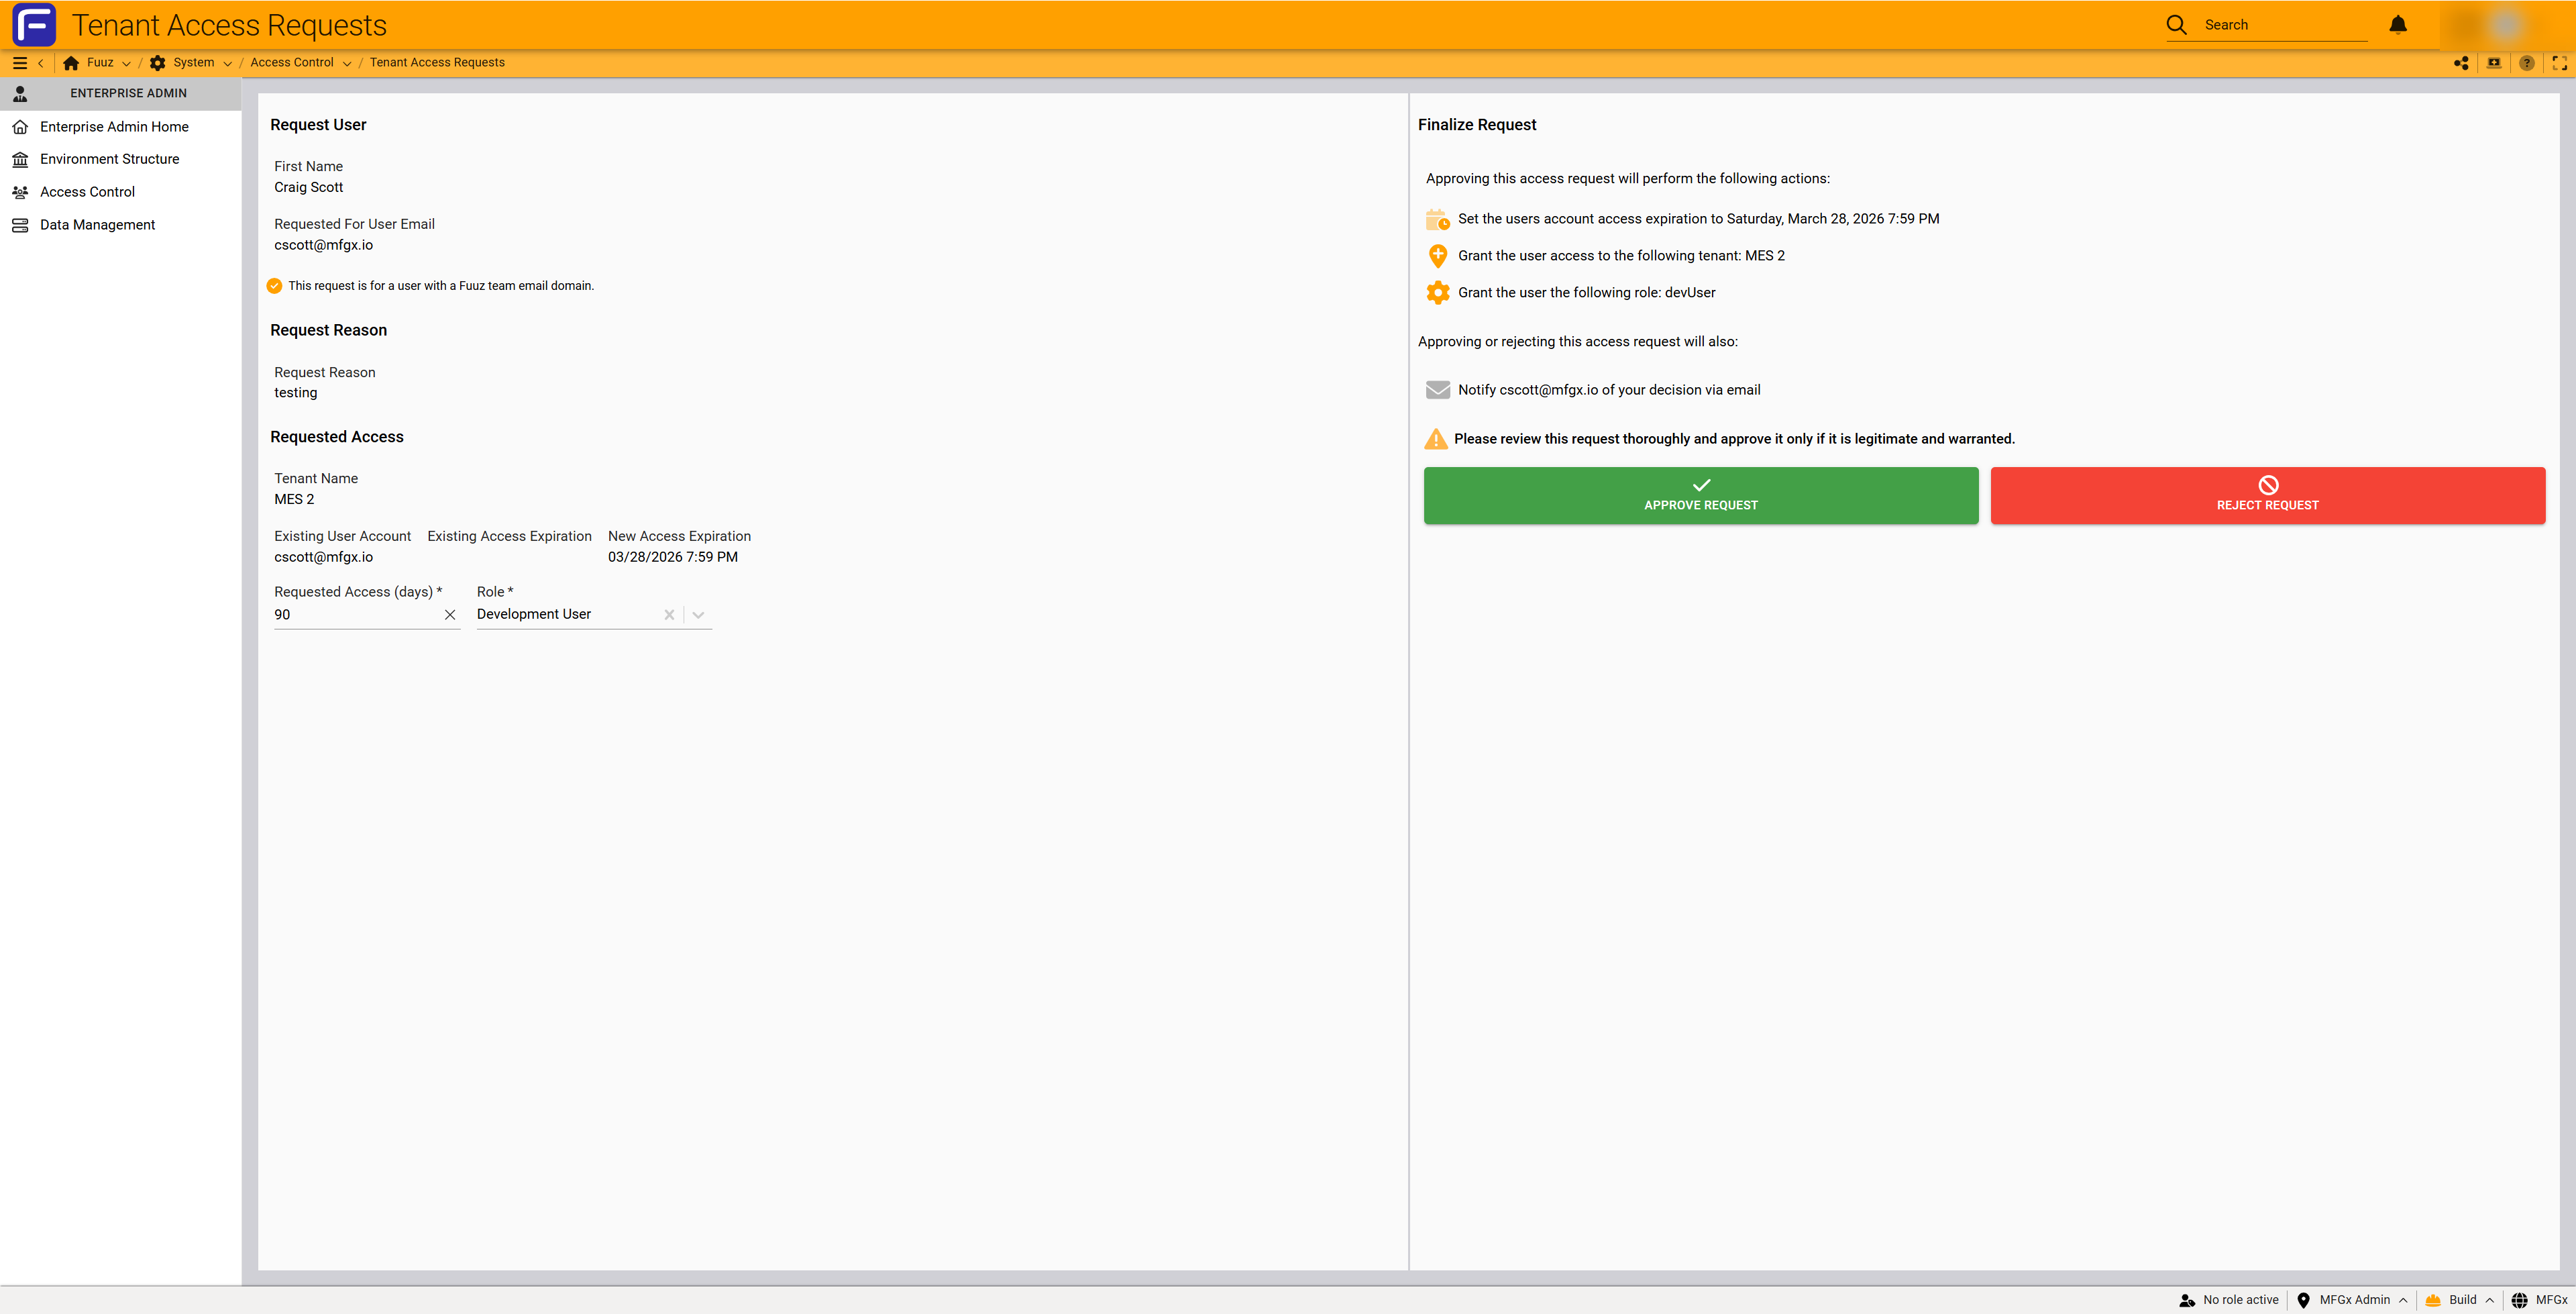This screenshot has width=2576, height=1314.
Task: Clear the Requested Access days field
Action: tap(450, 615)
